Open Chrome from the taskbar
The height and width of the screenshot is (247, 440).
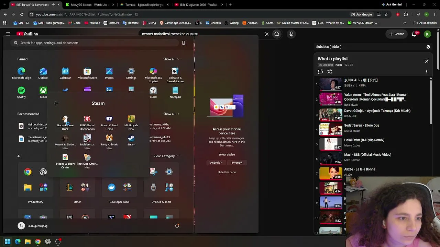pos(38,242)
